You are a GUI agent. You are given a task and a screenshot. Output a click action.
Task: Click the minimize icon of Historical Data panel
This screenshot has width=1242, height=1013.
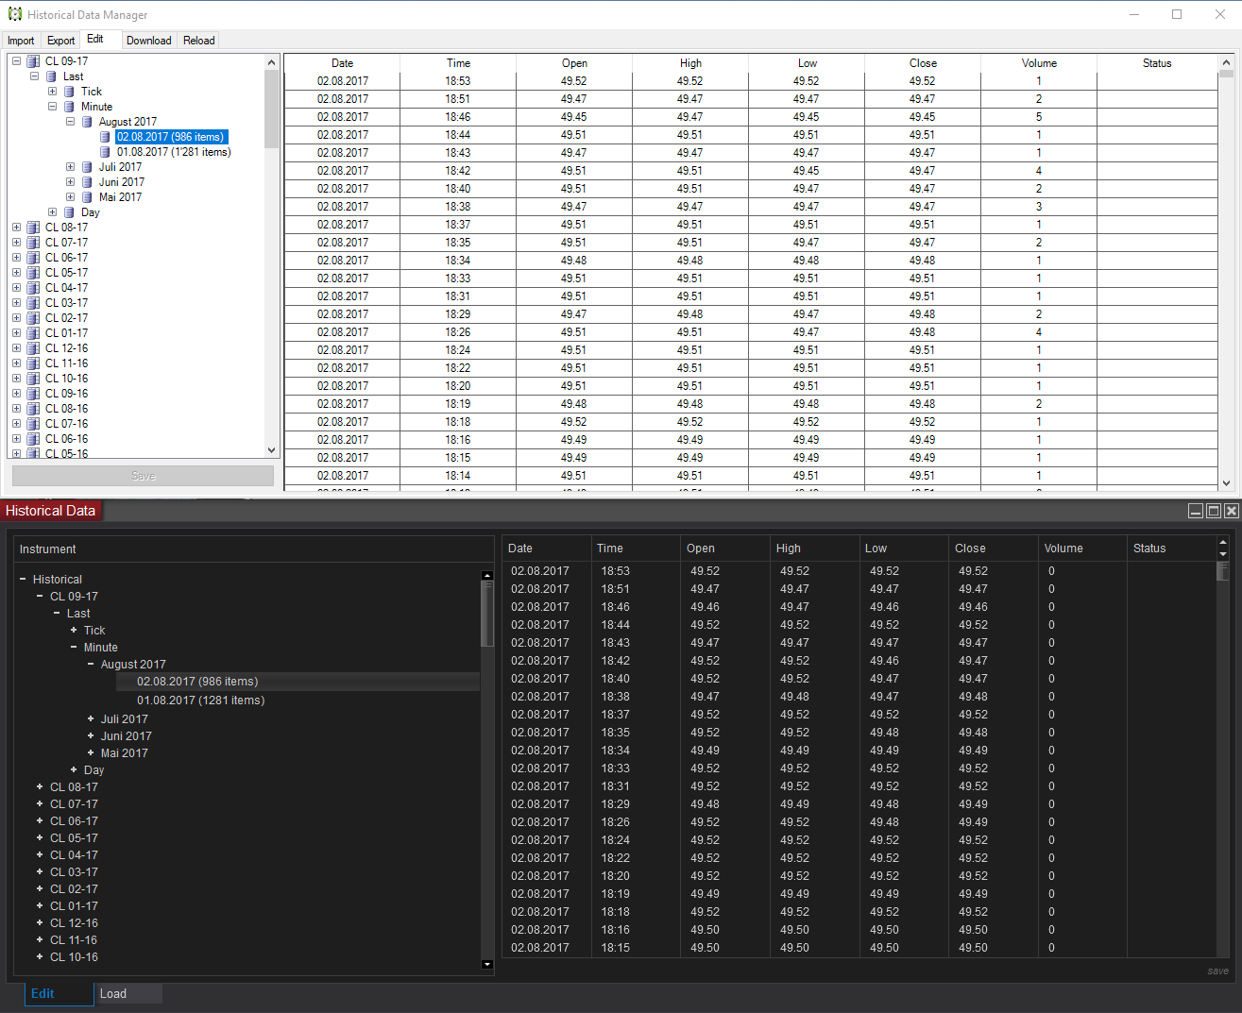(x=1196, y=511)
